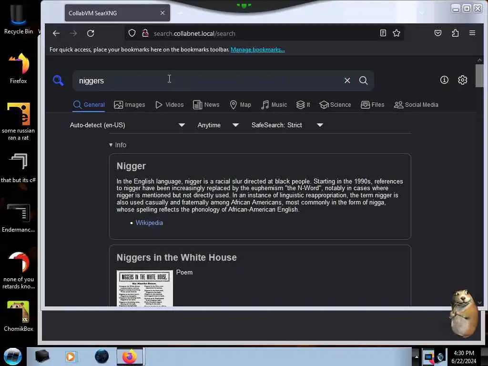This screenshot has width=488, height=366.
Task: Click the page vertical scrollbar thumb
Action: (479, 76)
